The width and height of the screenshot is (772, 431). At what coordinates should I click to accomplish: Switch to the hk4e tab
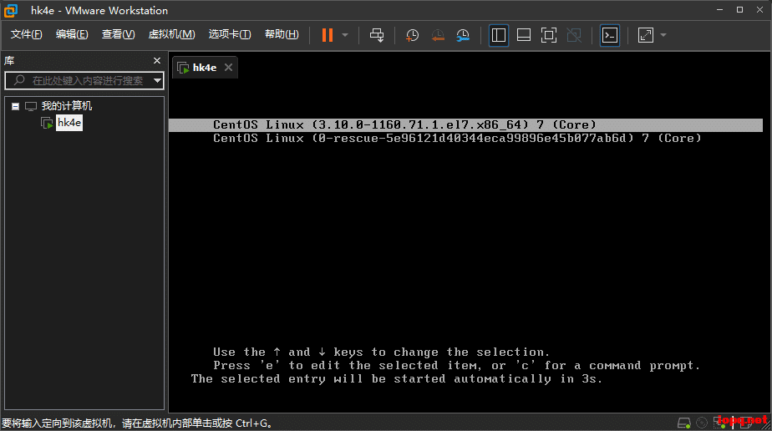[205, 68]
